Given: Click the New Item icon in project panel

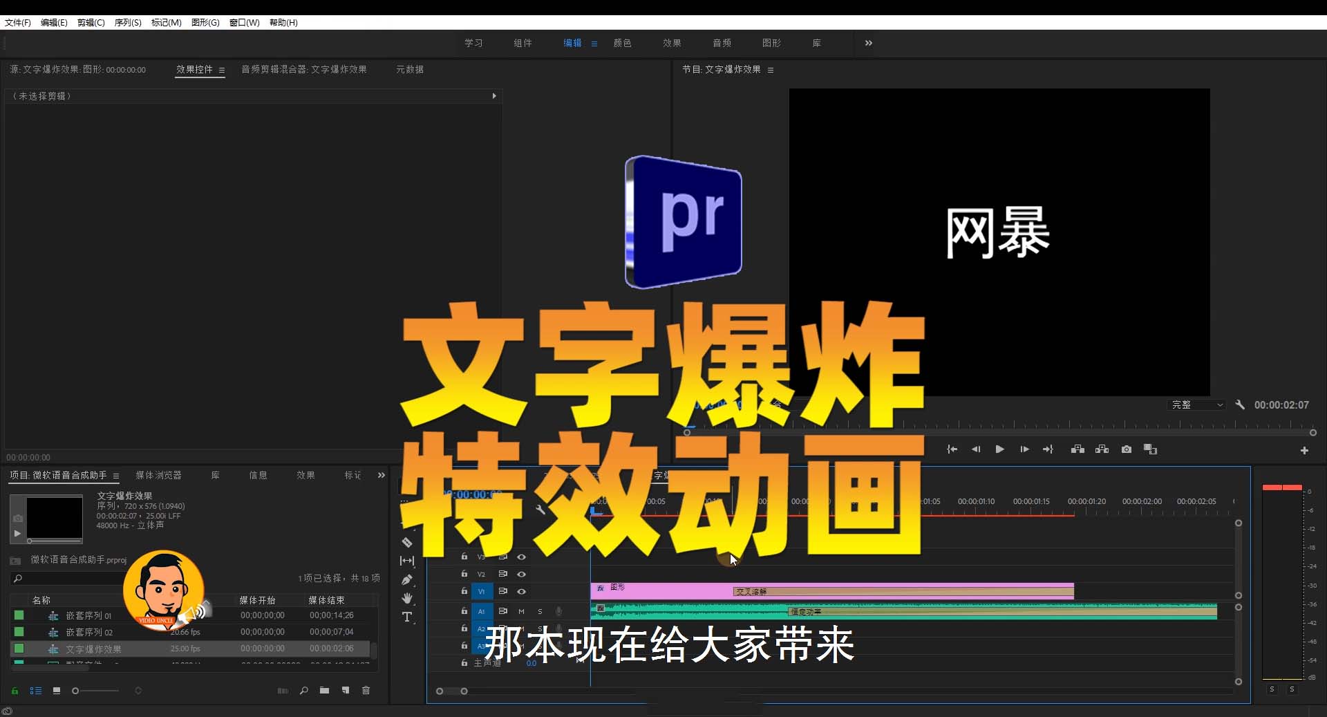Looking at the screenshot, I should [x=346, y=690].
